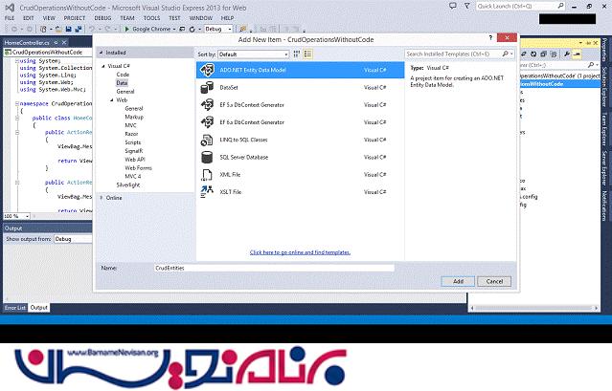Select the LINQ to SQL Classes icon
Screen dimensions: 612x391
(206, 140)
